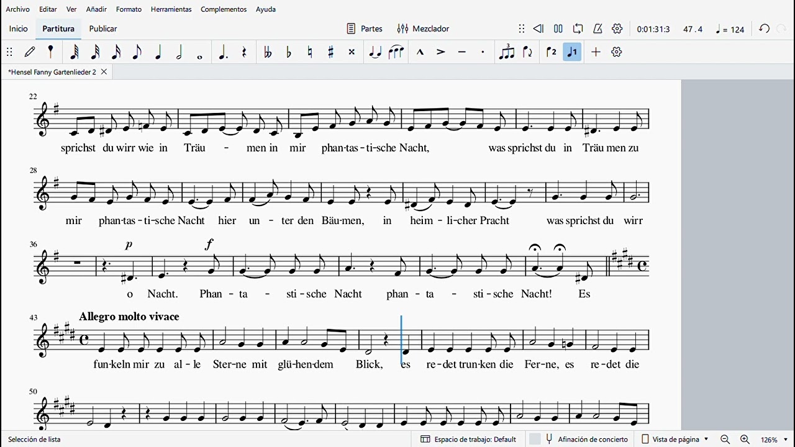795x447 pixels.
Task: Select the Allegro molto vivace tempo text
Action: coord(129,317)
